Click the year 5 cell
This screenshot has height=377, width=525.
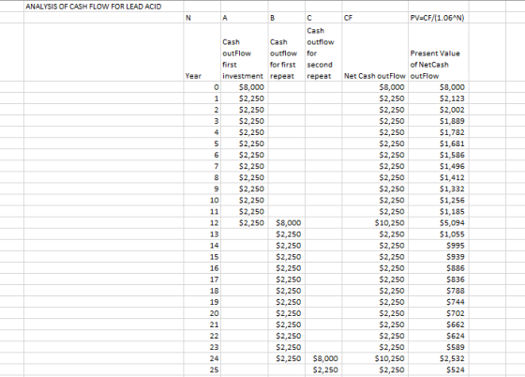click(x=202, y=143)
